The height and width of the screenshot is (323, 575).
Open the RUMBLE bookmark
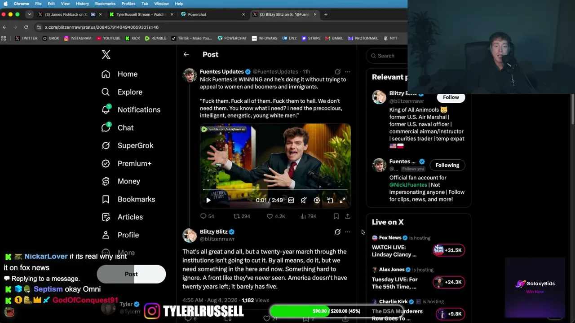(155, 39)
